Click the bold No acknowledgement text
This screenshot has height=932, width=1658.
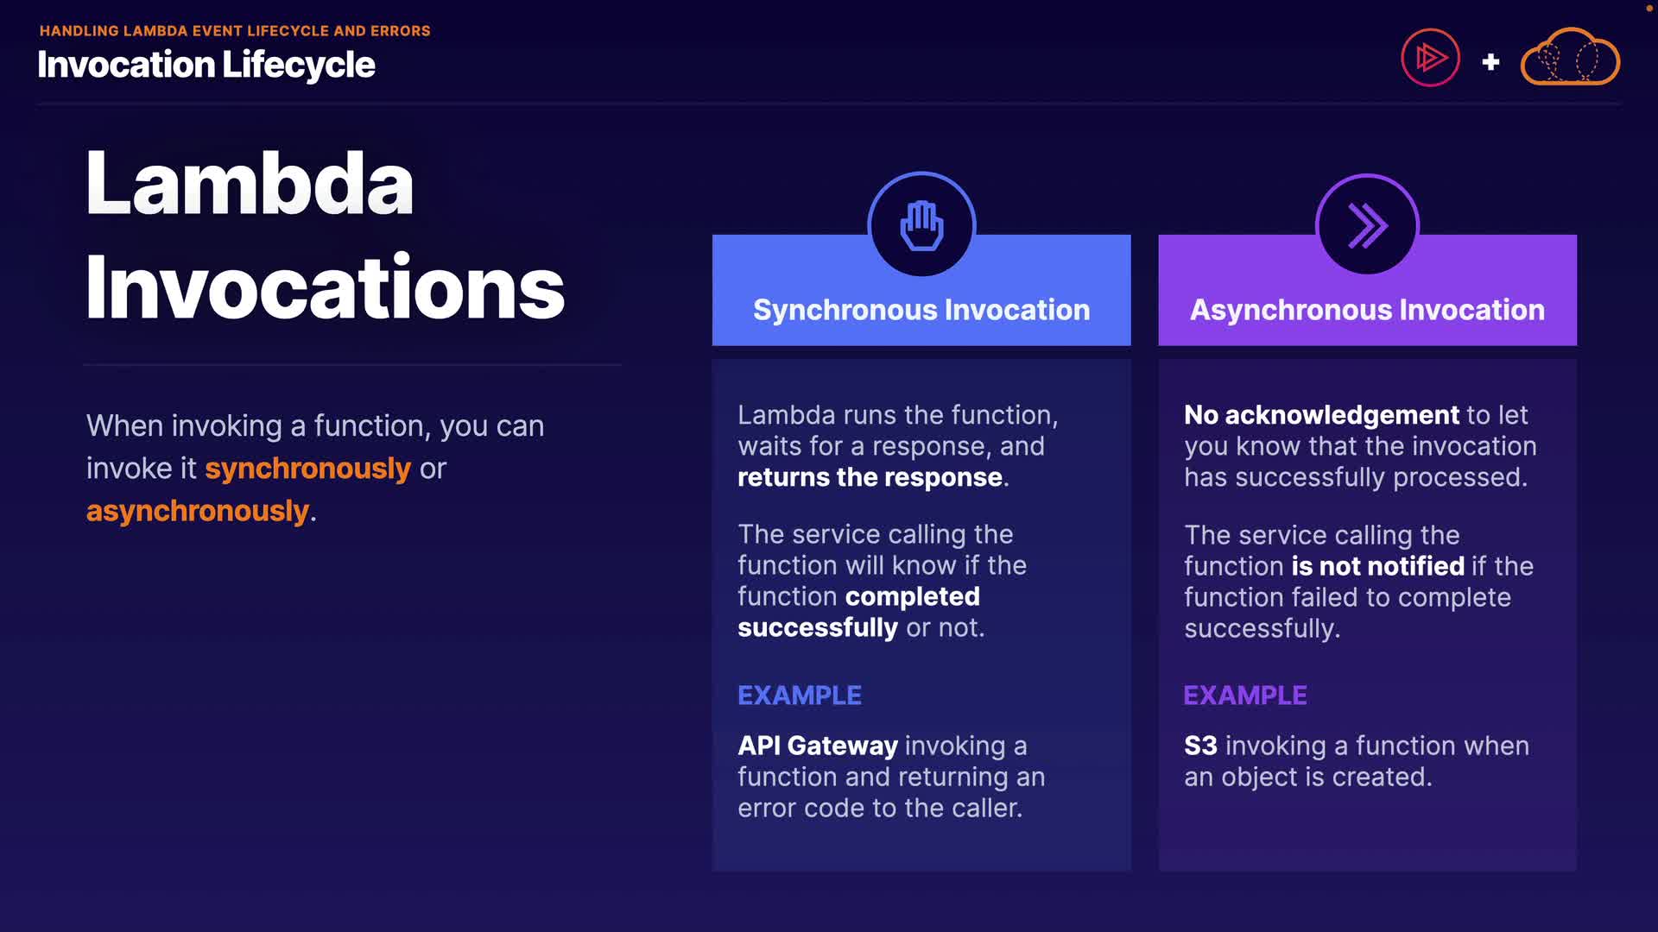click(x=1321, y=415)
